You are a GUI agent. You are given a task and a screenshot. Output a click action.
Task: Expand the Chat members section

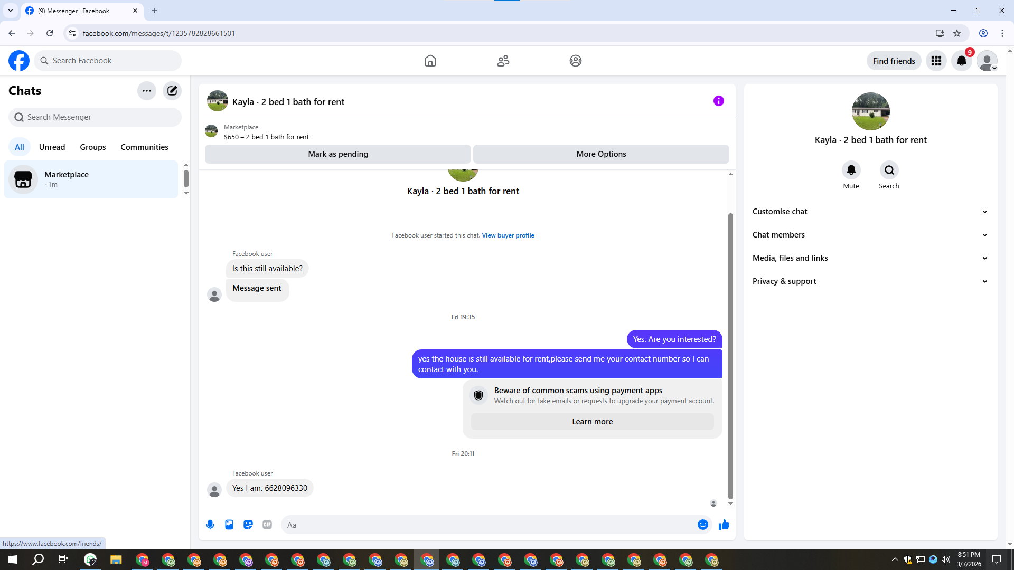(870, 235)
